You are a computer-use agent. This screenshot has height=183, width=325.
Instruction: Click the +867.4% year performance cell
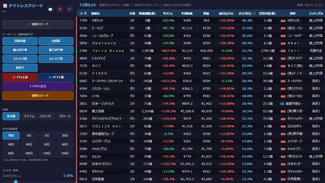(168, 51)
